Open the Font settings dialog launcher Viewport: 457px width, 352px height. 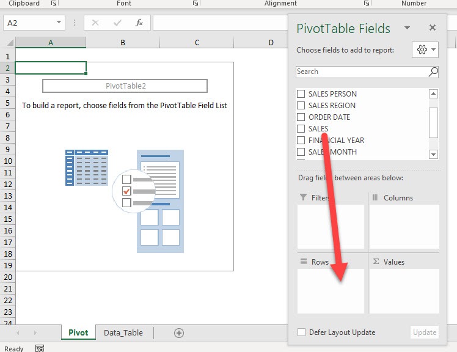click(196, 3)
